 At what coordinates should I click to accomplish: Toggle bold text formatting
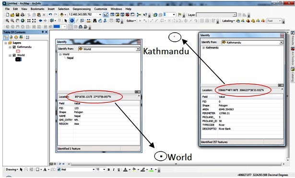[x=108, y=170]
